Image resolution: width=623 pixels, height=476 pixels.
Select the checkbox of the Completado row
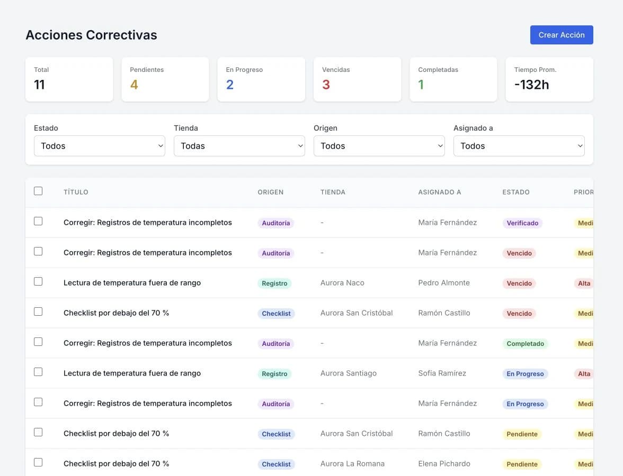[38, 342]
